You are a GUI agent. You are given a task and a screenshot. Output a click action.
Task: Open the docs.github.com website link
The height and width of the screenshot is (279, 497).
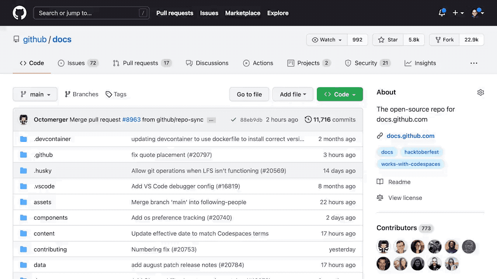(x=410, y=136)
